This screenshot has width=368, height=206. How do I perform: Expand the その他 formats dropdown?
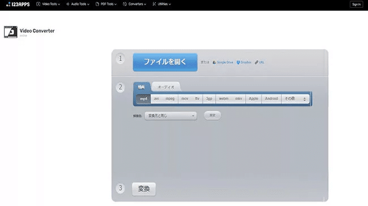pyautogui.click(x=296, y=99)
